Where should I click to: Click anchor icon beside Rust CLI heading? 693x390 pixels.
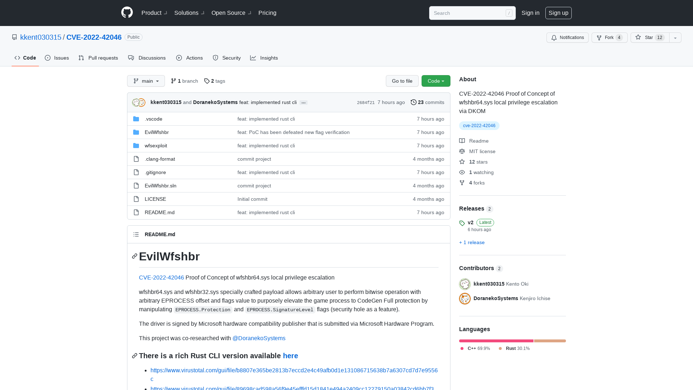coord(135,356)
